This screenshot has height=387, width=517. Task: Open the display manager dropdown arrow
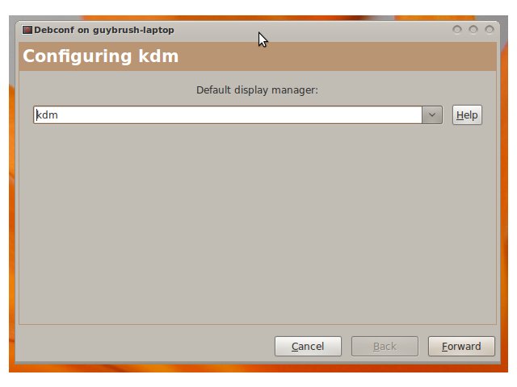(432, 114)
